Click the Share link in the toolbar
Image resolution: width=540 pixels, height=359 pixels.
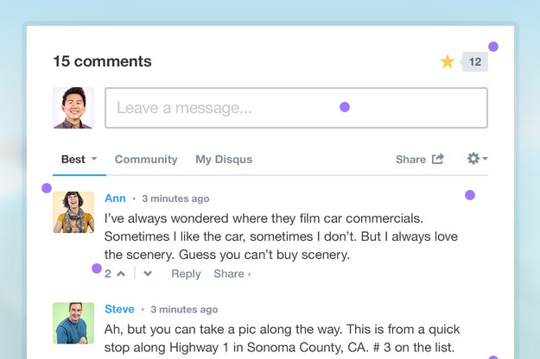410,159
